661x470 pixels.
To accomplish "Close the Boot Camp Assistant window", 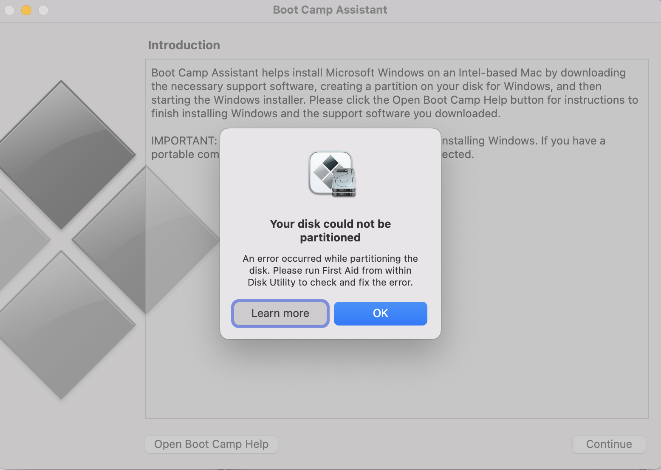I will (9, 10).
